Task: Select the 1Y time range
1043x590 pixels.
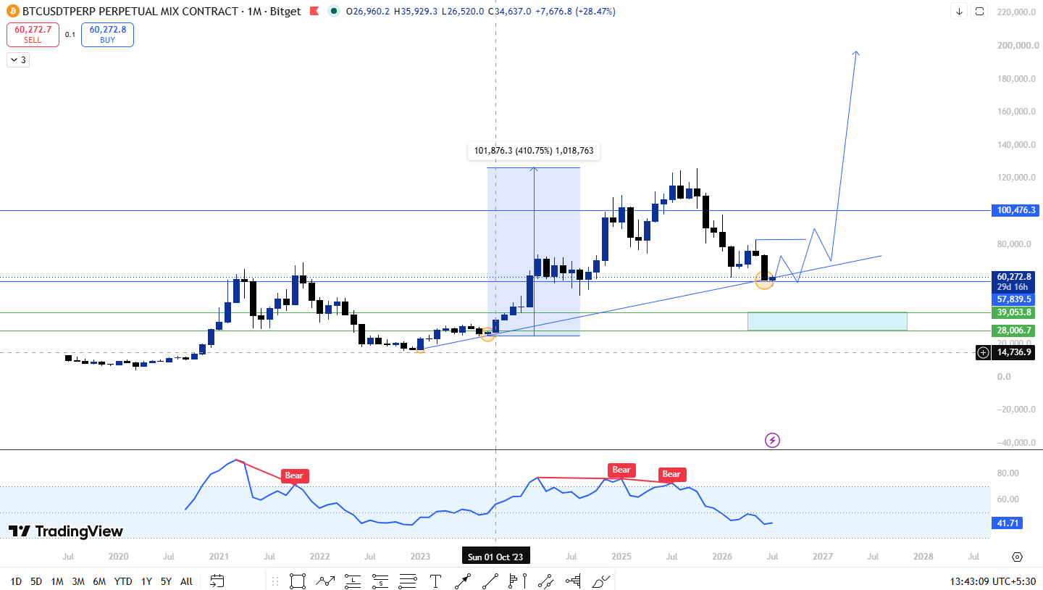Action: [146, 581]
